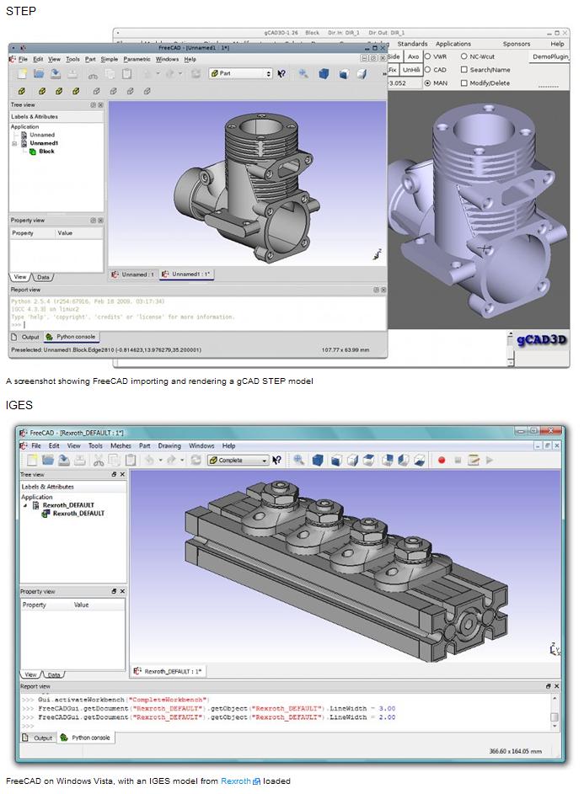
Task: Click value field showing 3.052 in gCAD3D
Action: coord(404,83)
